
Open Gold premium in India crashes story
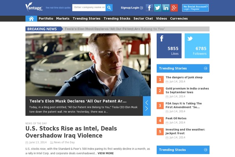click(x=187, y=90)
